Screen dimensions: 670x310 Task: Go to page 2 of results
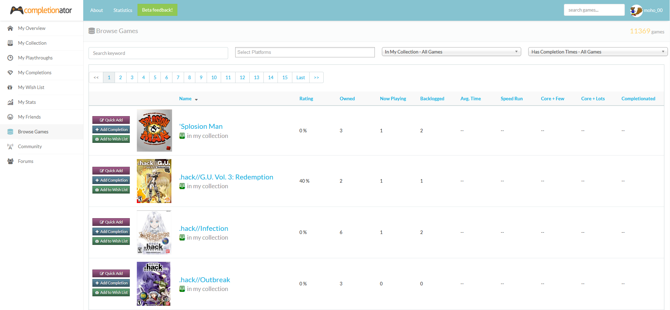121,77
